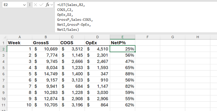
Task: Select the 88% cell in NetP% column
Action: coord(122,74)
